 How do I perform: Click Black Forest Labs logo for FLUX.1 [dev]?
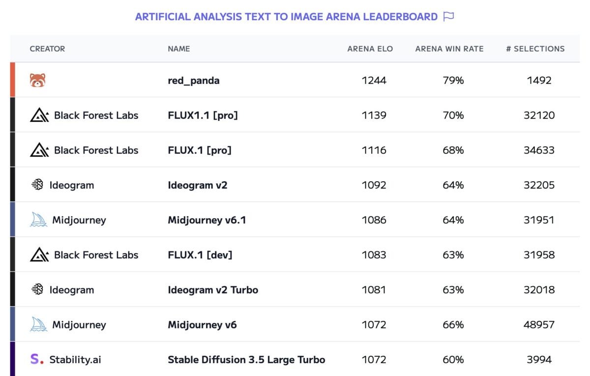coord(39,255)
